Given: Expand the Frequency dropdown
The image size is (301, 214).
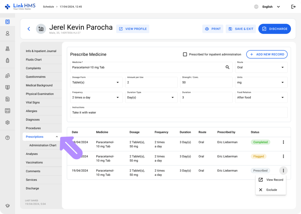Looking at the screenshot, I should coord(97,97).
